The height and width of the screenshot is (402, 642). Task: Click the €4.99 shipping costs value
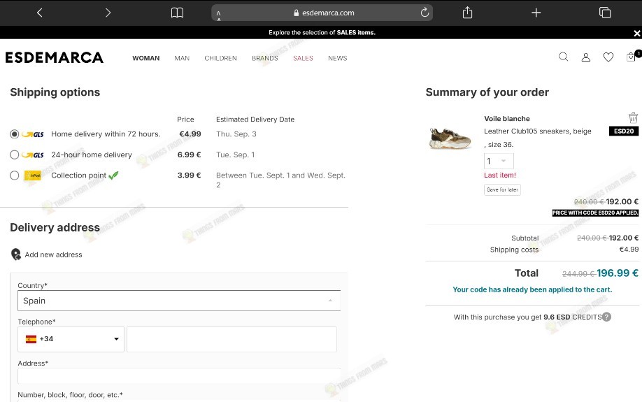[x=629, y=250]
